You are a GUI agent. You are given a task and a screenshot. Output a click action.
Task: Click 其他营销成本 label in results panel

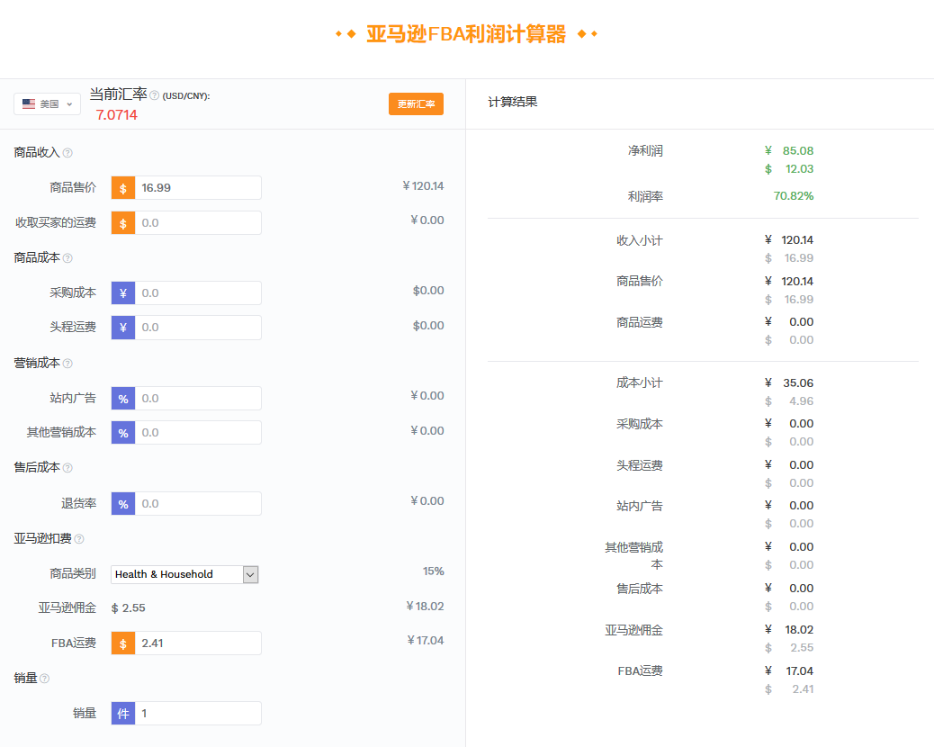point(633,556)
